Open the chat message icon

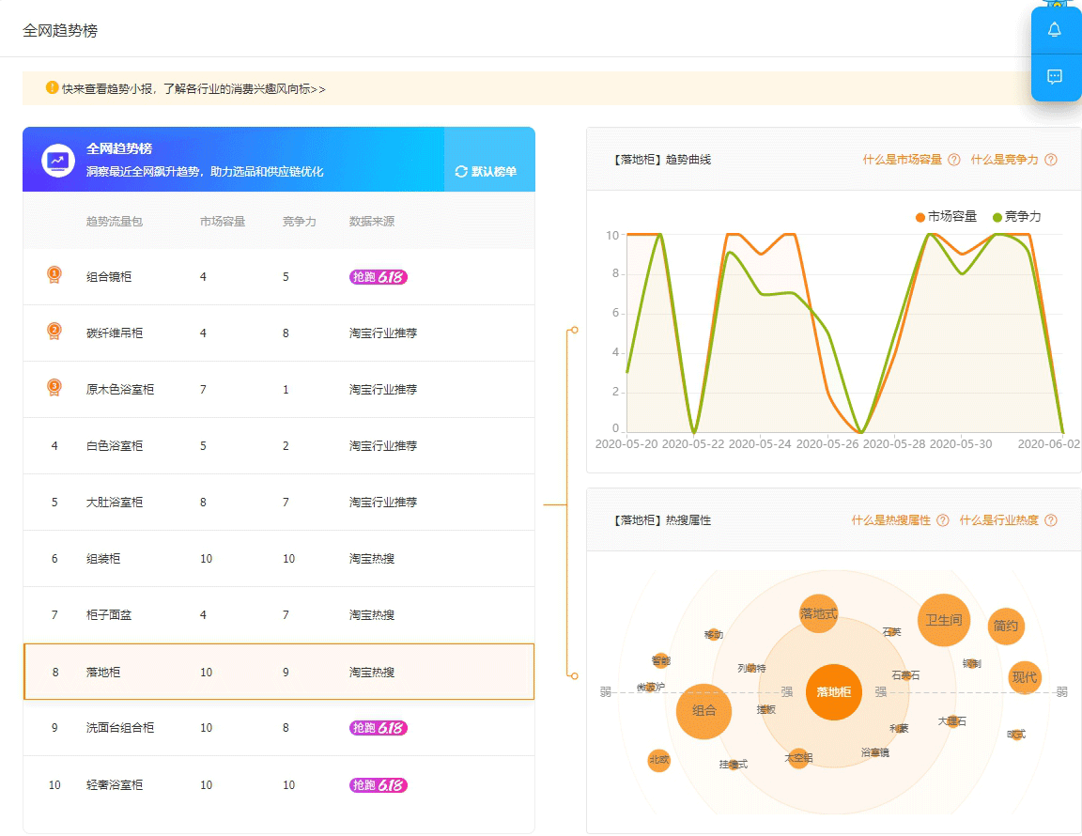(x=1055, y=77)
